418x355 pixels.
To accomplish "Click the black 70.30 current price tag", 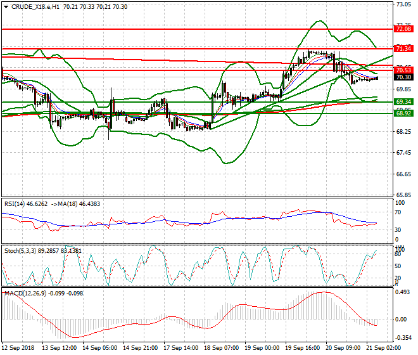I will pos(403,77).
